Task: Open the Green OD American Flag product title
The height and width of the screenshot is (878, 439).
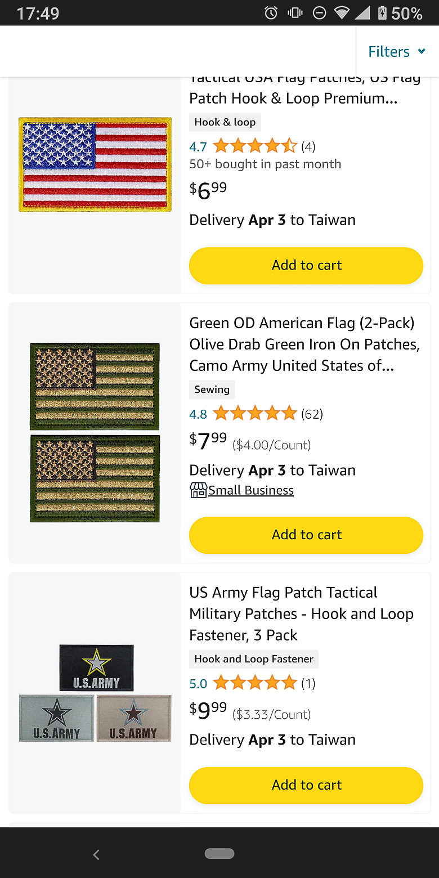Action: (x=304, y=344)
